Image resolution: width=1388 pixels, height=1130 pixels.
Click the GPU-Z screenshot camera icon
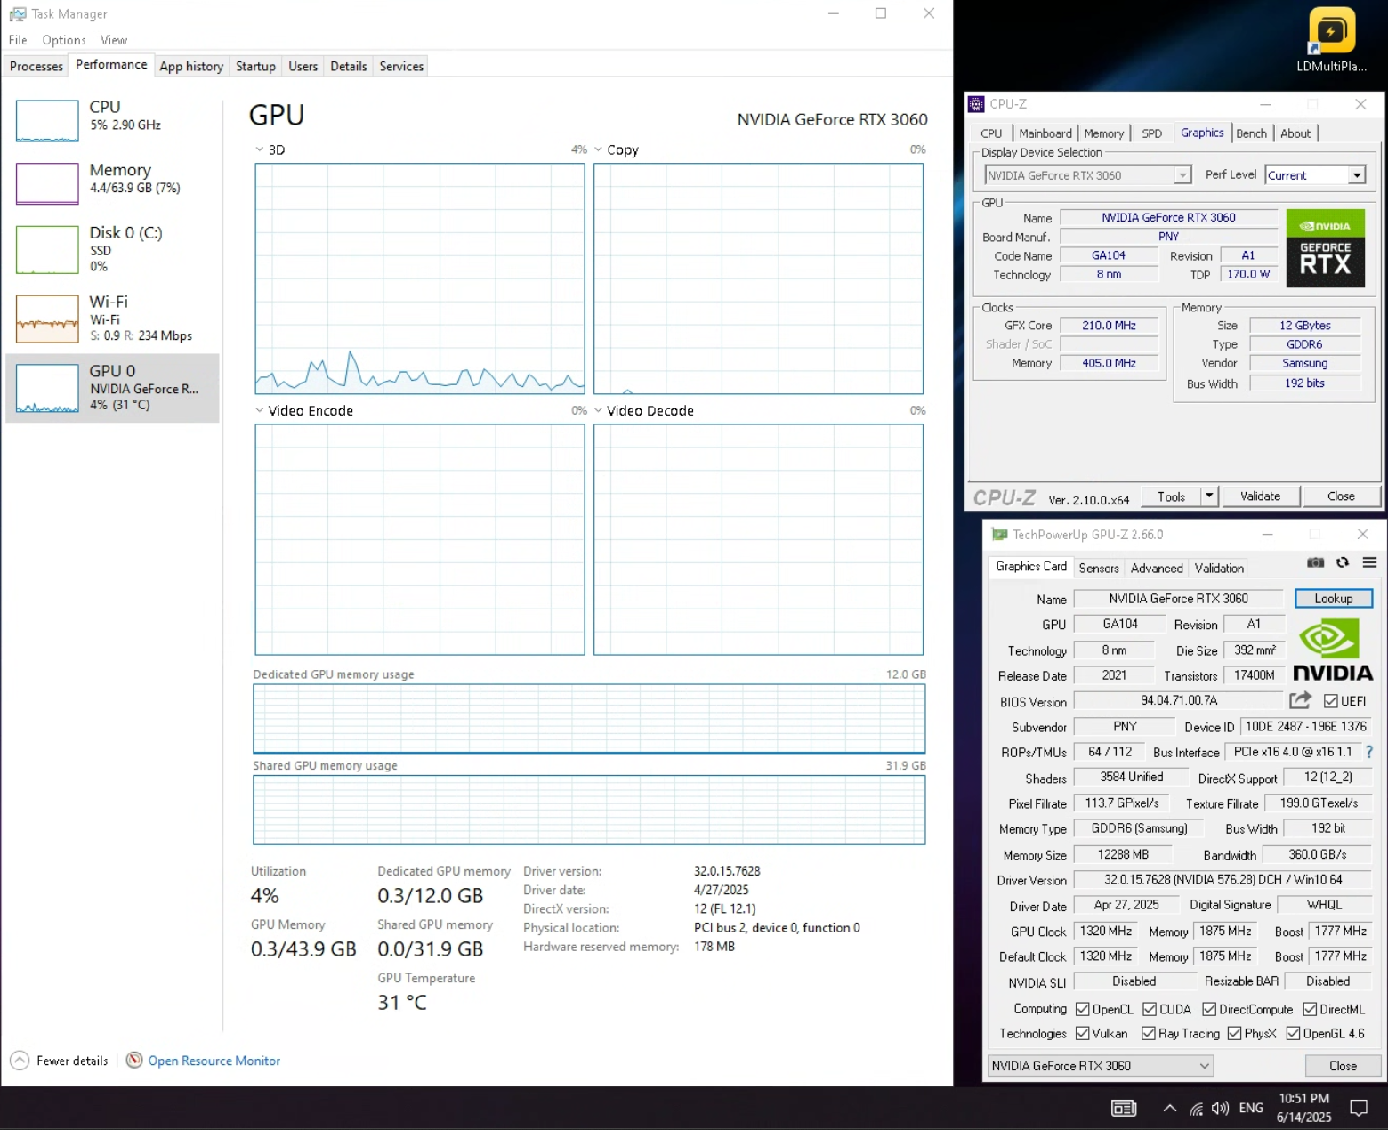(x=1315, y=562)
